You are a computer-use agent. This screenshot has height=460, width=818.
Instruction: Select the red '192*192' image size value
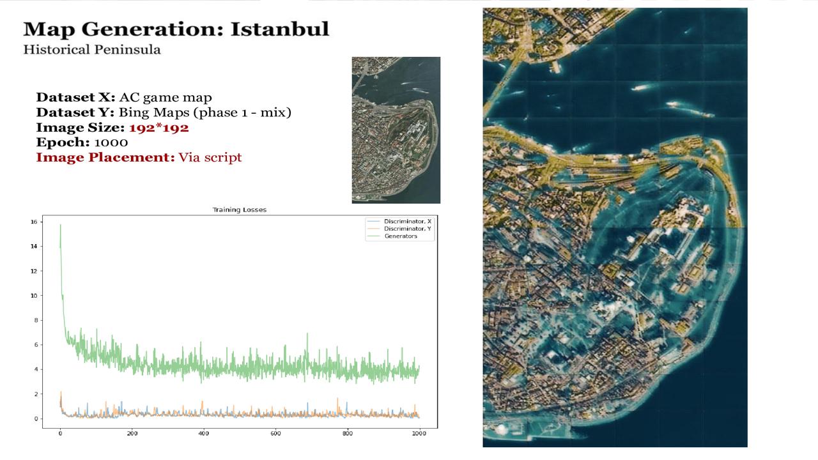pyautogui.click(x=158, y=128)
